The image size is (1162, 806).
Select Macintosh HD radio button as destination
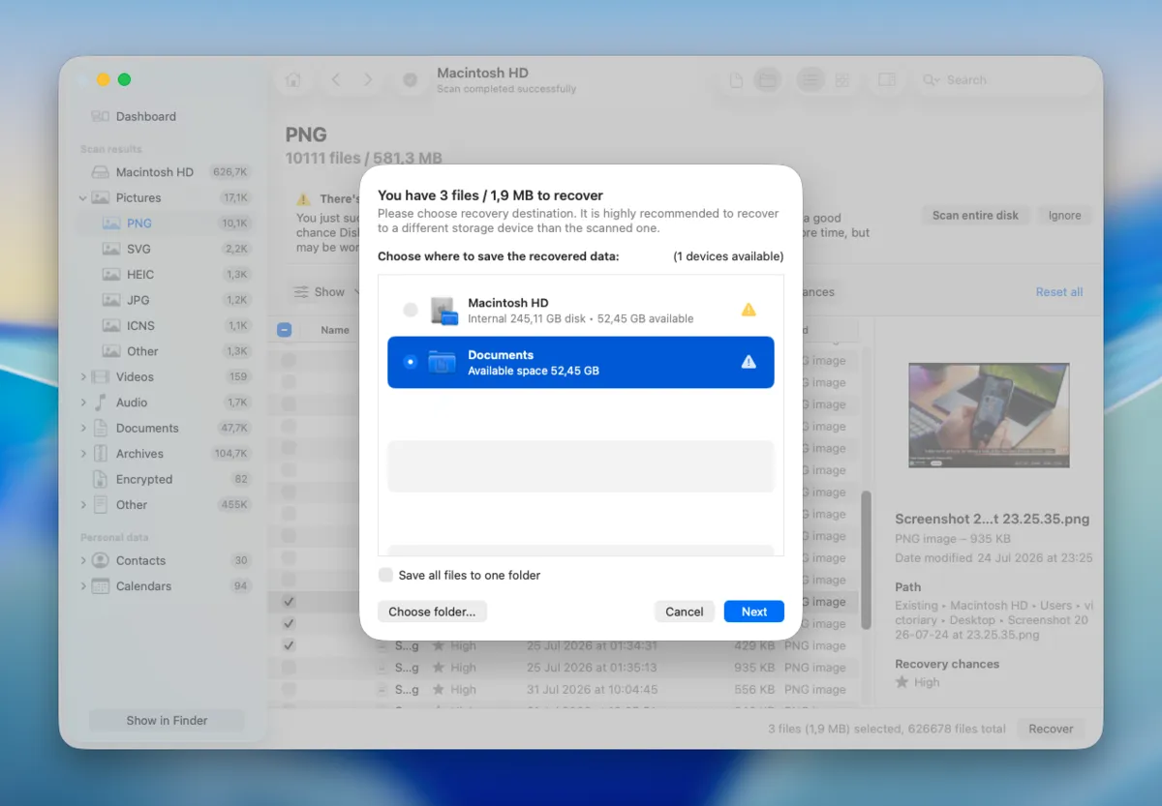coord(411,310)
